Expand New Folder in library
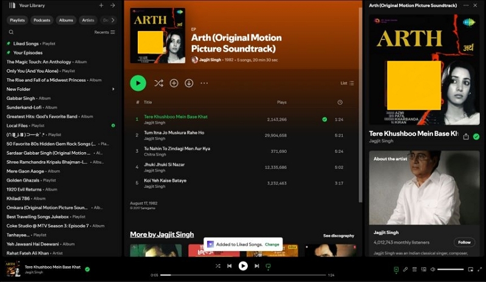 114,89
